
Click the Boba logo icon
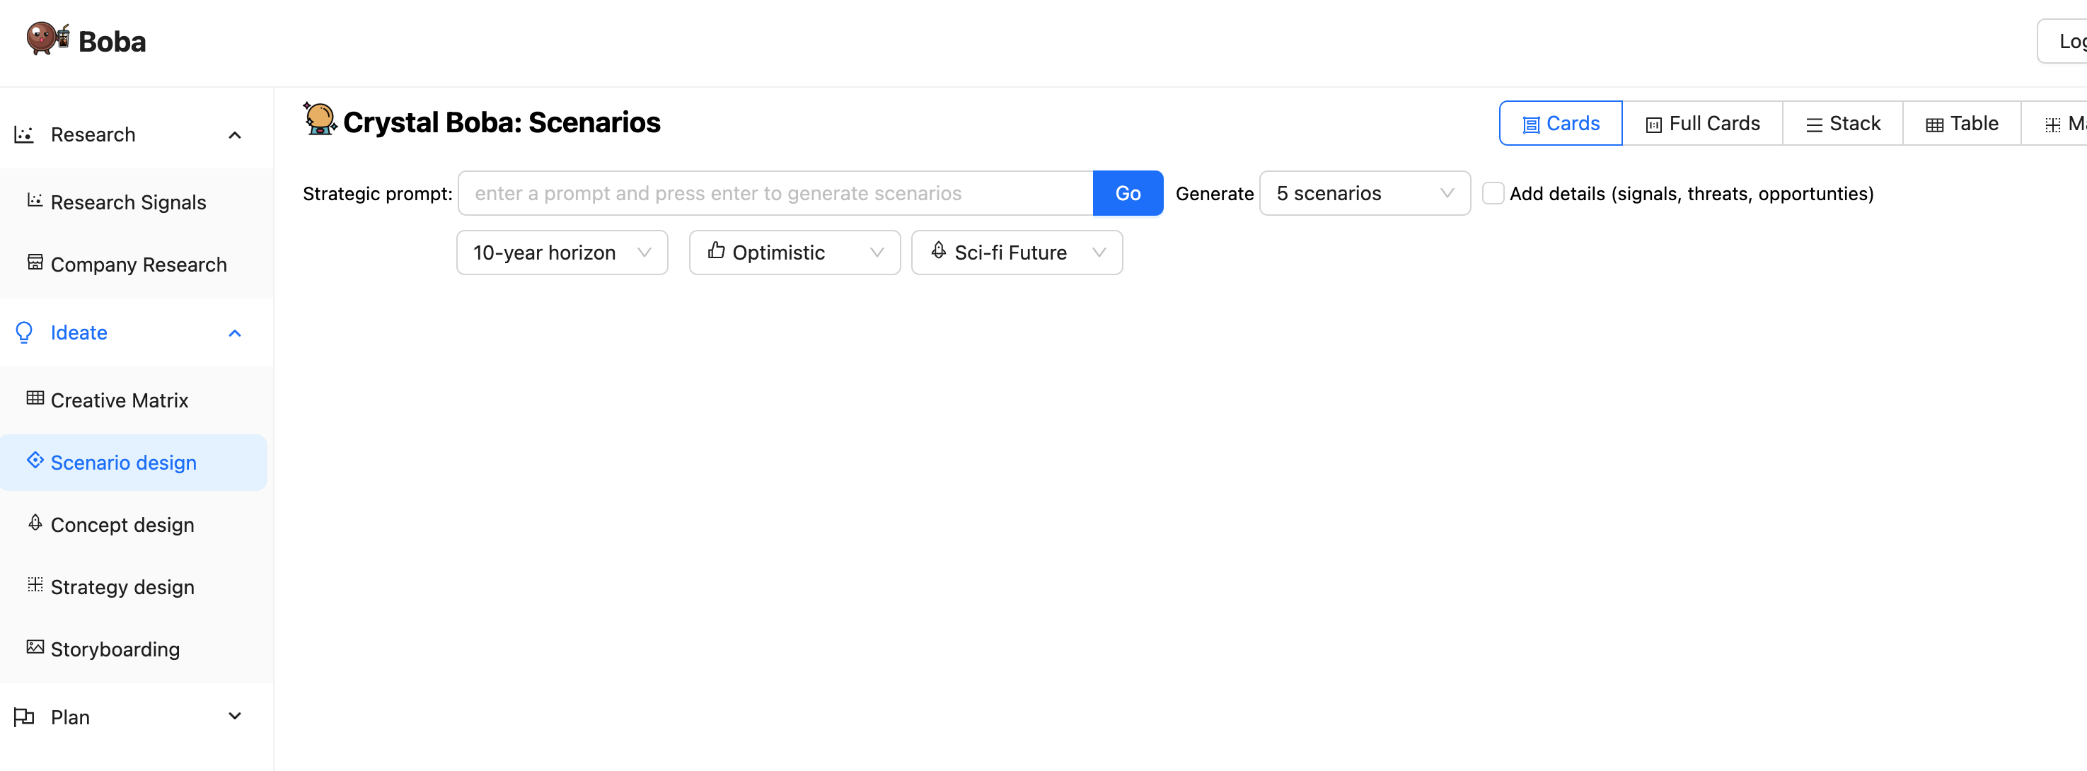point(47,39)
